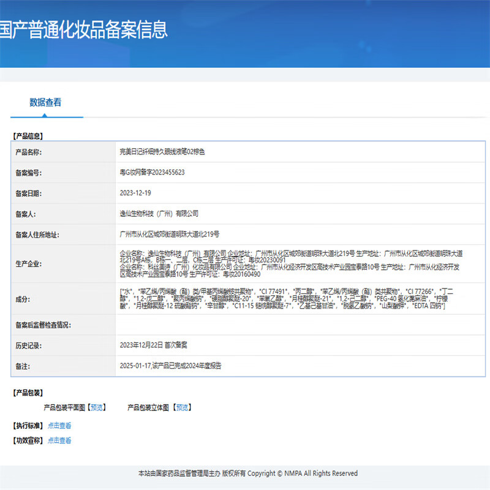Screen dimensions: 490x490
Task: Click the empty 备案后监督检查情况 value cell
Action: (x=300, y=325)
